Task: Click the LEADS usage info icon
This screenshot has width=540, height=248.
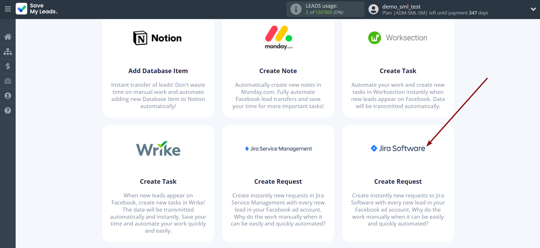Action: click(x=296, y=9)
